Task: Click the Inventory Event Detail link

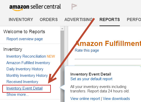Action: click(x=24, y=88)
